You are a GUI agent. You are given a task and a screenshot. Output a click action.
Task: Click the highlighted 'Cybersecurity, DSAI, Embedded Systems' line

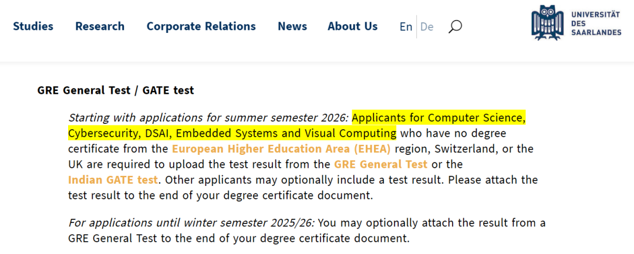coord(232,133)
